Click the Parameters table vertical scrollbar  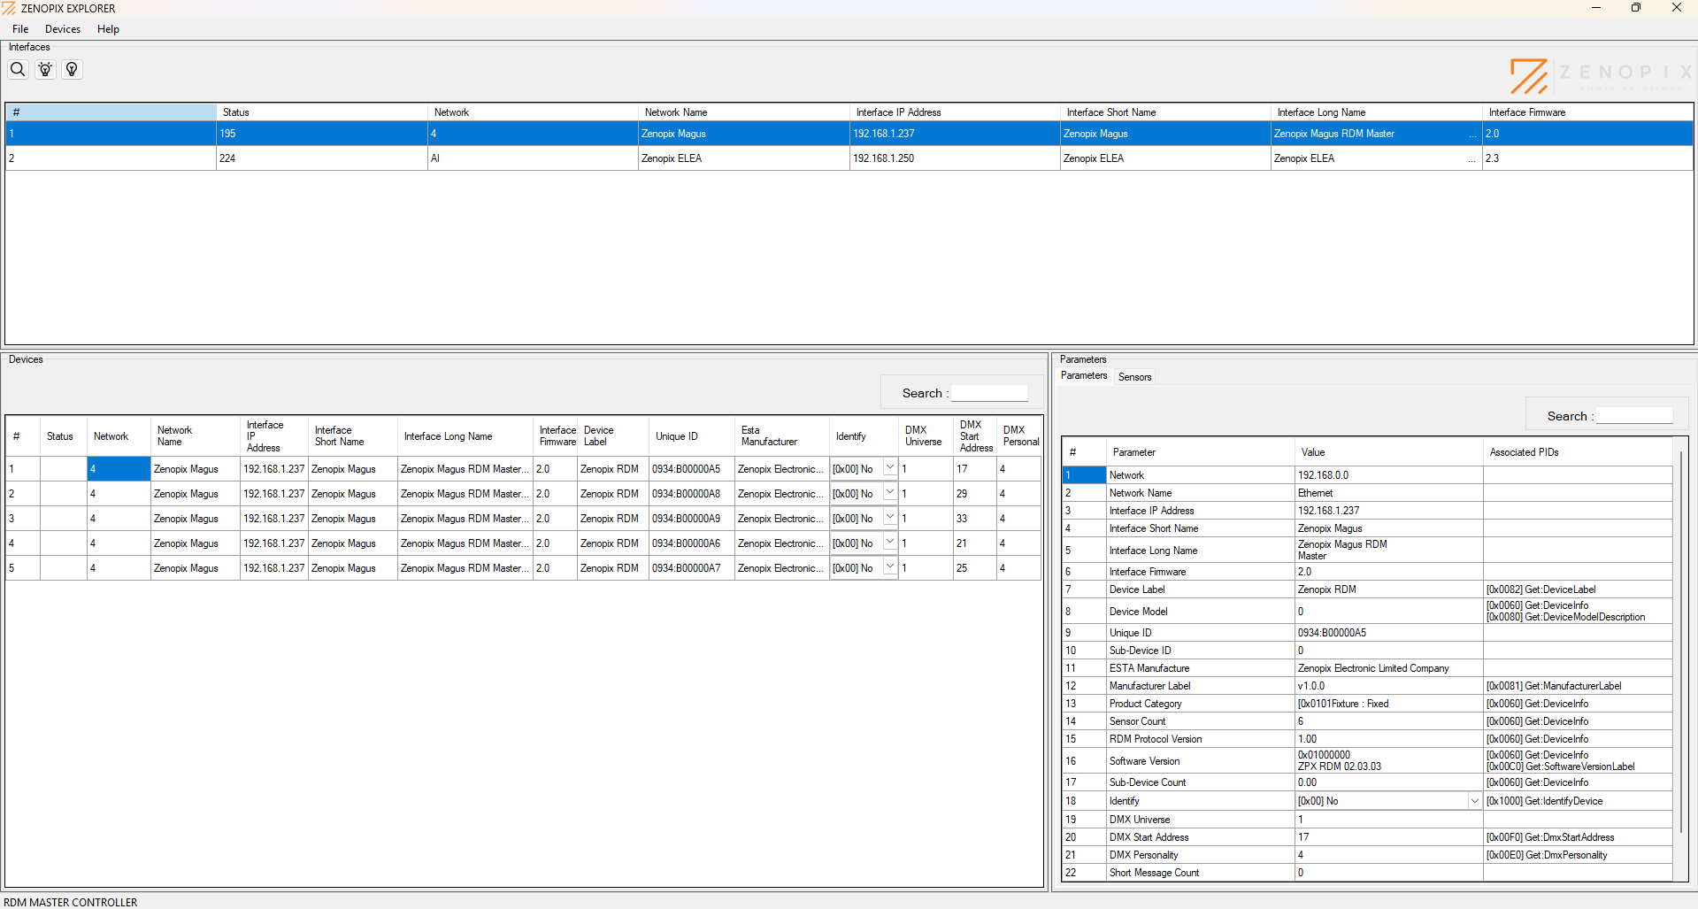(1680, 642)
